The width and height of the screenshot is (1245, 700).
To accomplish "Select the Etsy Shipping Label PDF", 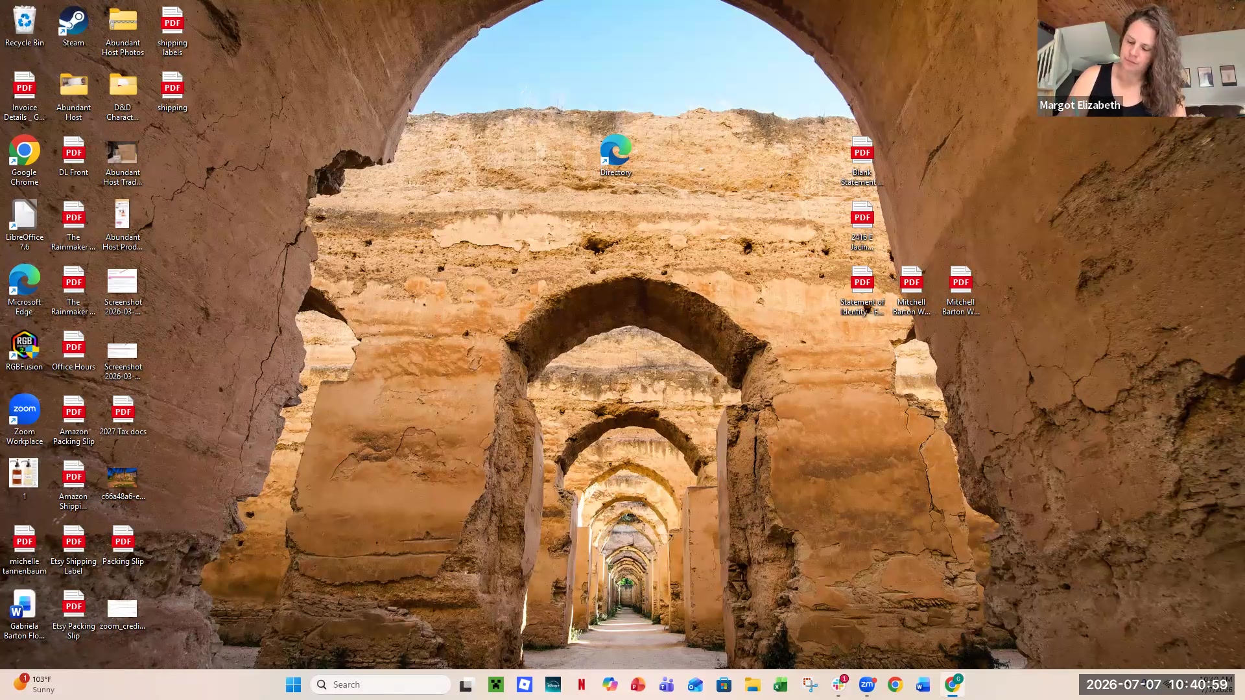I will click(x=73, y=550).
